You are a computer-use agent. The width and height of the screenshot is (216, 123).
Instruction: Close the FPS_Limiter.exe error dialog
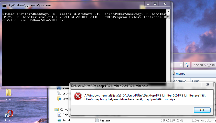tap(208, 85)
